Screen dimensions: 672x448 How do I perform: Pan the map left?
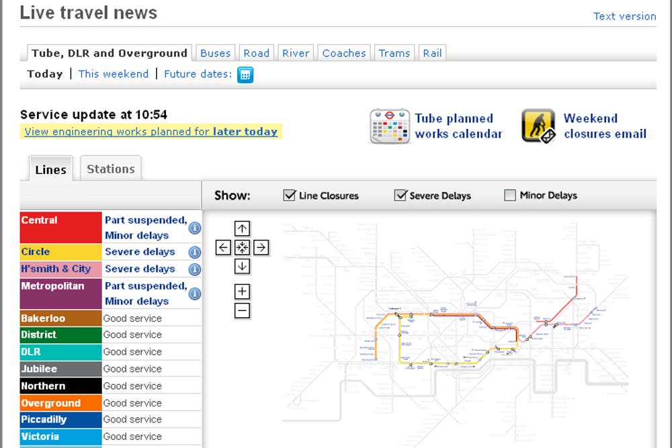[223, 248]
